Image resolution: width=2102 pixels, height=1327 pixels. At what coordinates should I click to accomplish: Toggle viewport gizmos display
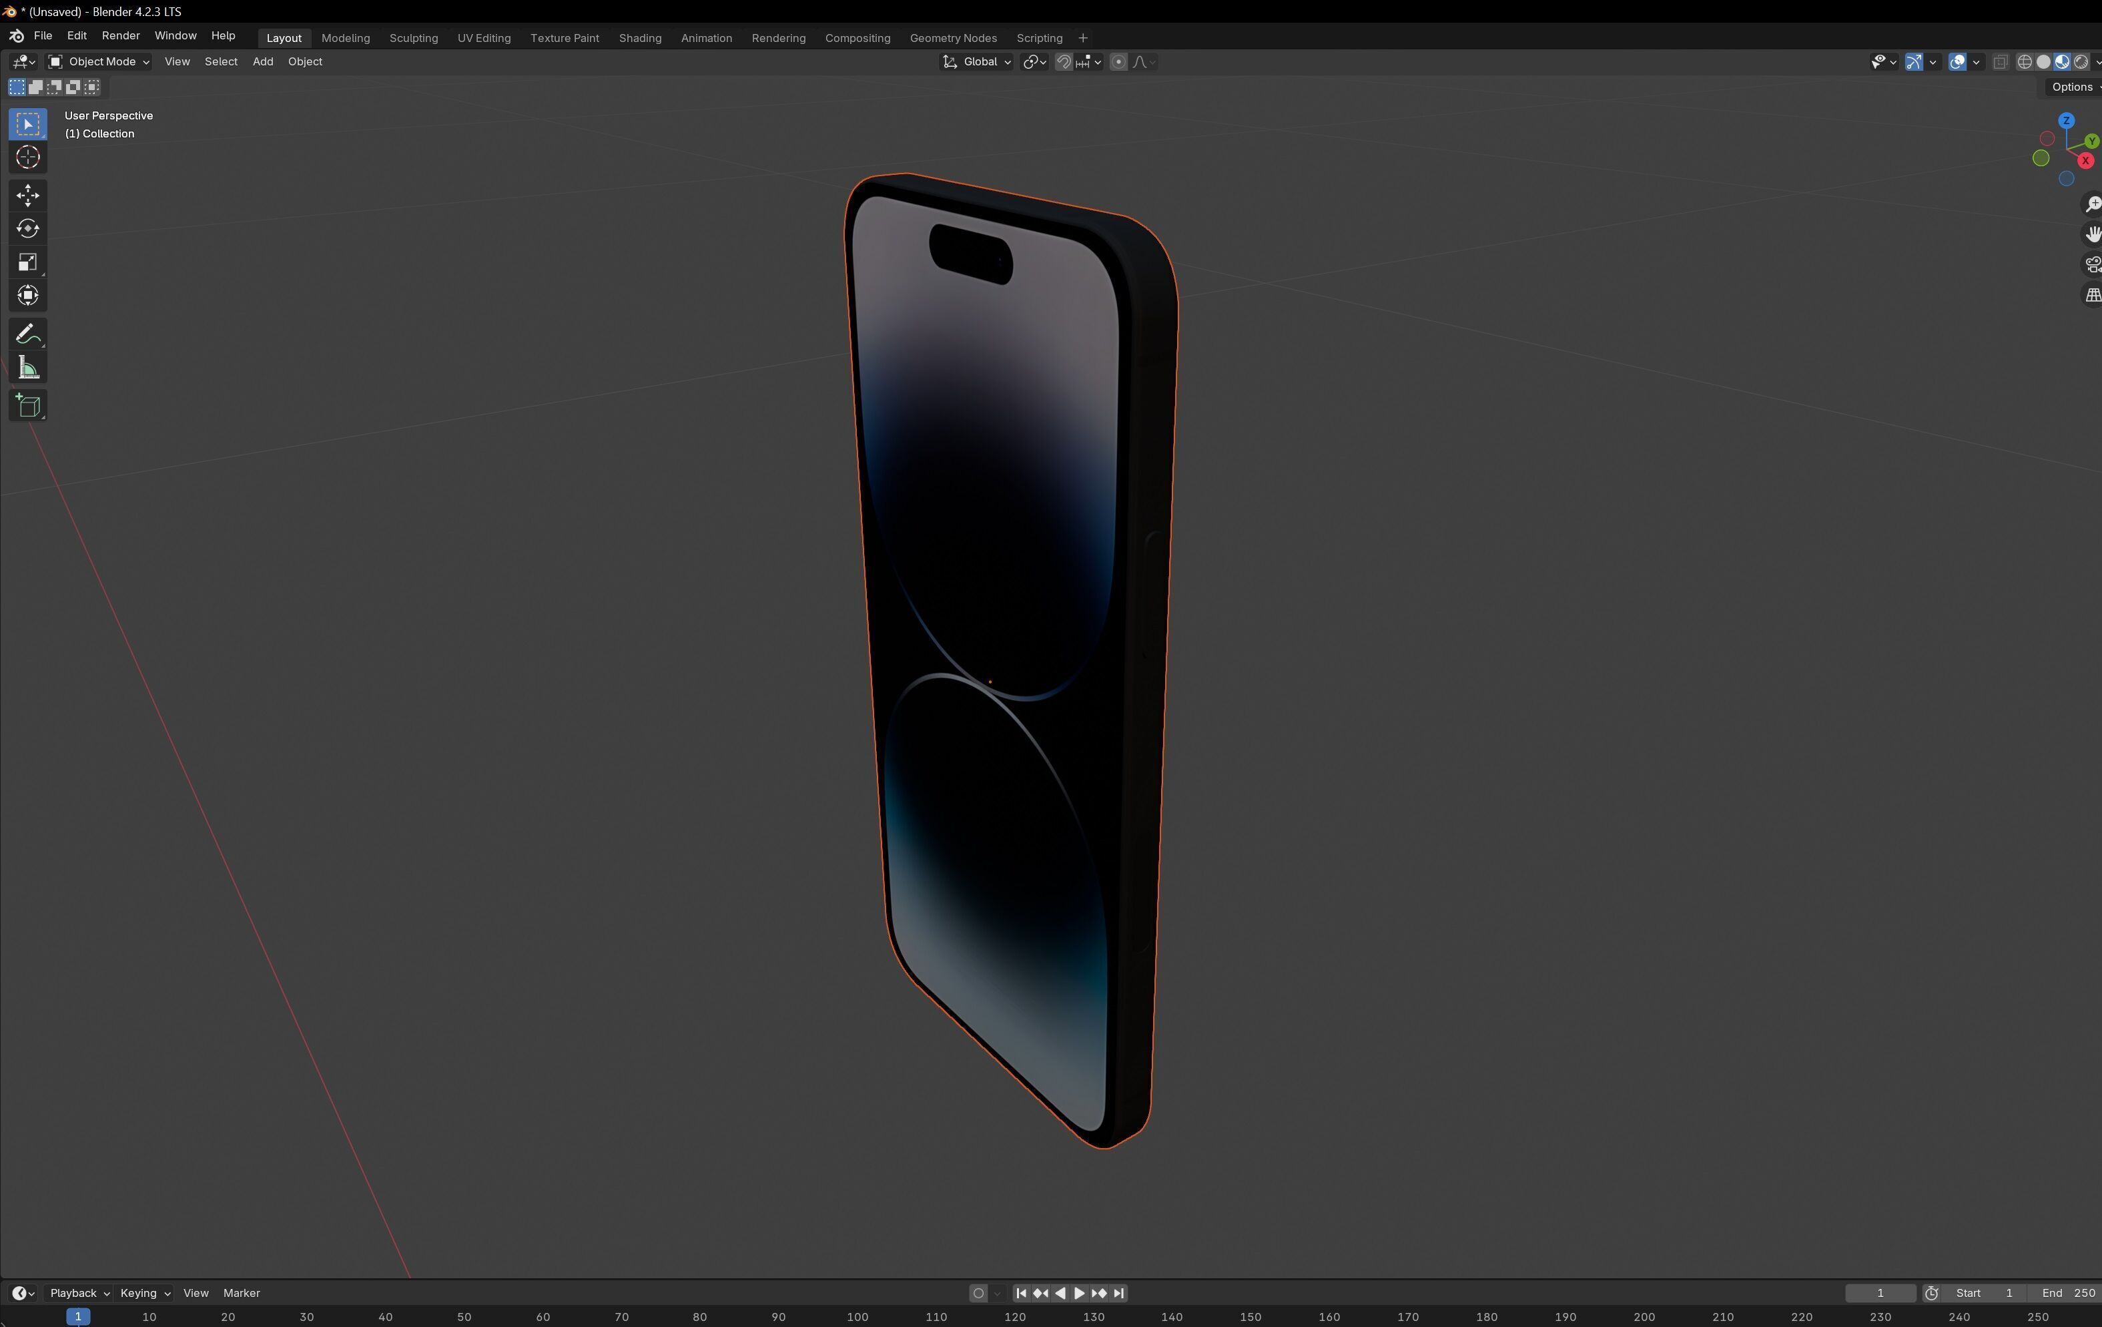click(x=1913, y=62)
